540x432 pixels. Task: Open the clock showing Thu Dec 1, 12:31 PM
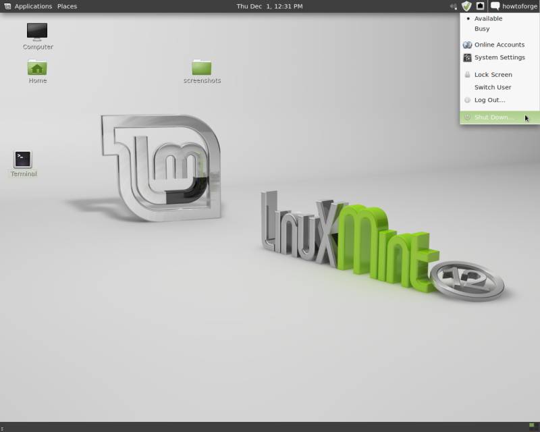269,6
